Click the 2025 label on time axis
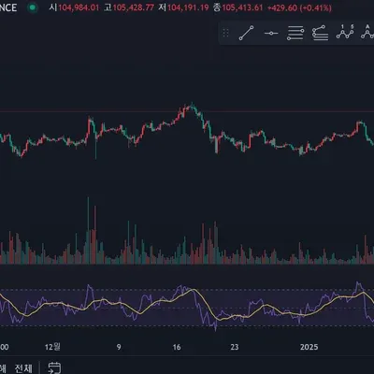 tap(309, 347)
